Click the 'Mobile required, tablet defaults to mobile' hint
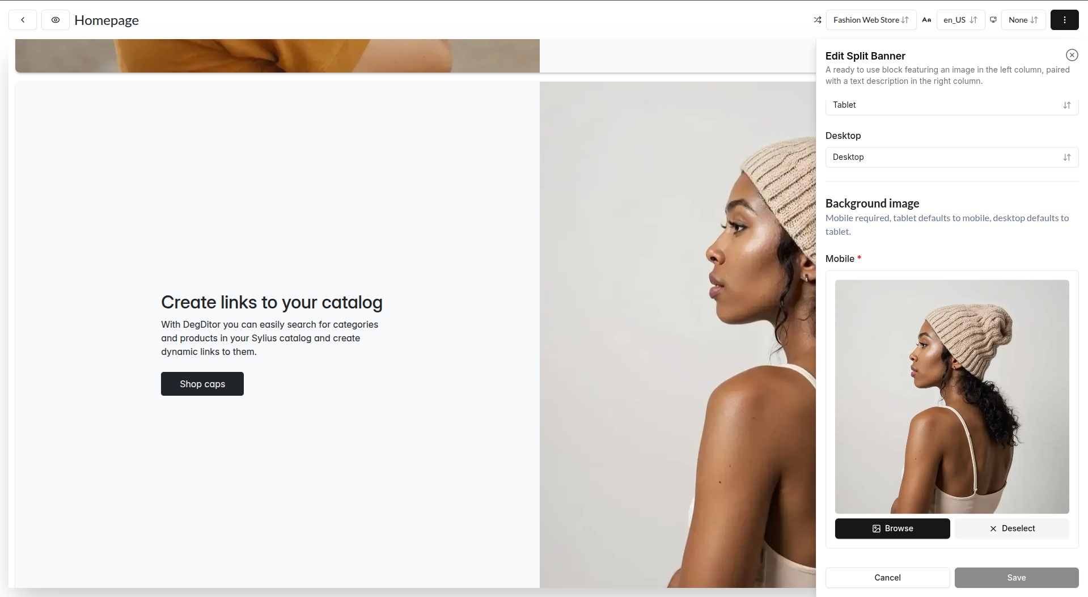 pos(947,225)
